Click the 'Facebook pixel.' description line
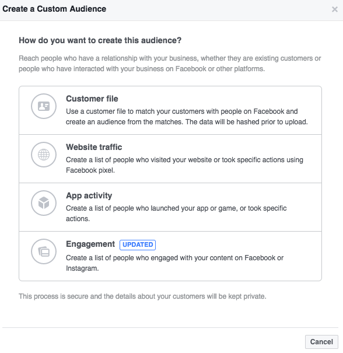The width and height of the screenshot is (343, 353). click(90, 170)
